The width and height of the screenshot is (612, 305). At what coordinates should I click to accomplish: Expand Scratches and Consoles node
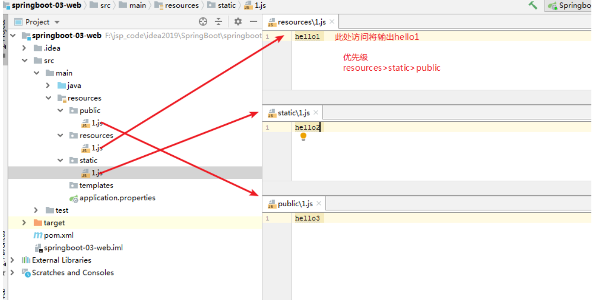click(x=12, y=273)
